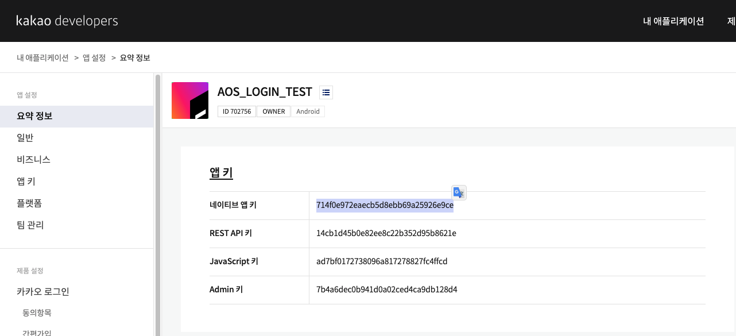This screenshot has height=336, width=736.
Task: Click the OWNER badge
Action: pos(274,111)
